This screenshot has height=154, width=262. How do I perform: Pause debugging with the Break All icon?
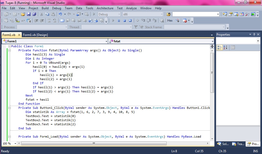pyautogui.click(x=119, y=21)
